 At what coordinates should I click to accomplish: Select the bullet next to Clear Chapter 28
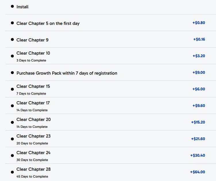click(x=12, y=172)
